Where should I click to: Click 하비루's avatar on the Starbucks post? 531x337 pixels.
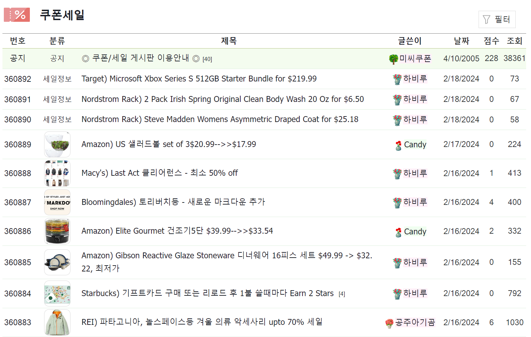tap(397, 293)
